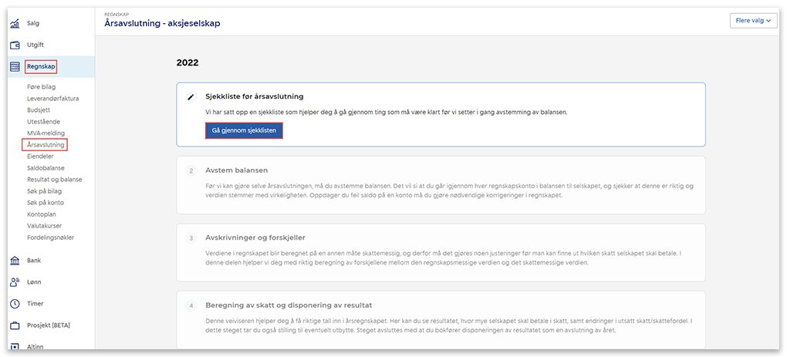Viewport: 787px width, 357px height.
Task: Click the pencil icon beside Sjekkliste
Action: (191, 97)
